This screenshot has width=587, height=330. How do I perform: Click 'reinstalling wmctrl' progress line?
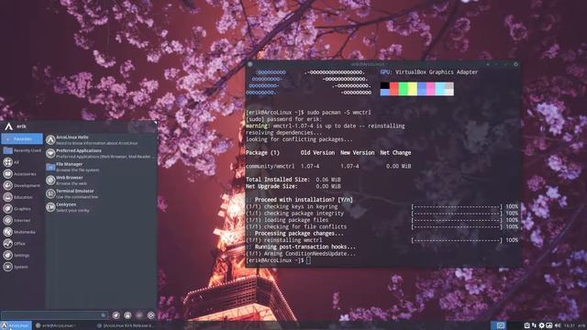click(382, 240)
